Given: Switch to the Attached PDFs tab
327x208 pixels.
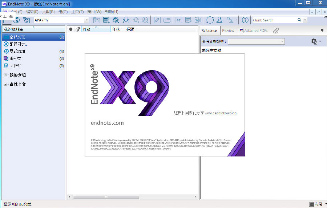Looking at the screenshot, I should (253, 30).
